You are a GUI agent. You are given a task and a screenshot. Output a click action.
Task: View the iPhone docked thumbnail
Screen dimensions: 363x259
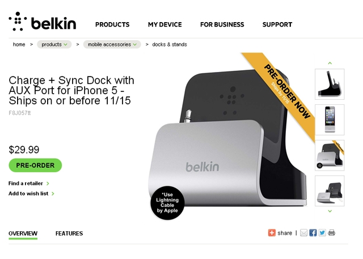point(330,120)
